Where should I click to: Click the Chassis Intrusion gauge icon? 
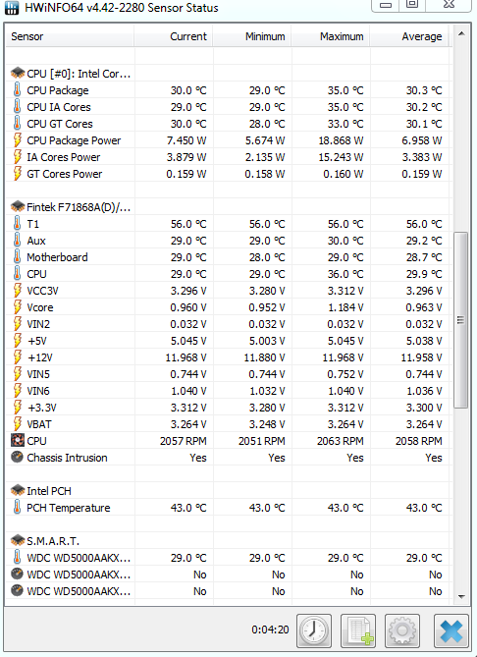(17, 457)
